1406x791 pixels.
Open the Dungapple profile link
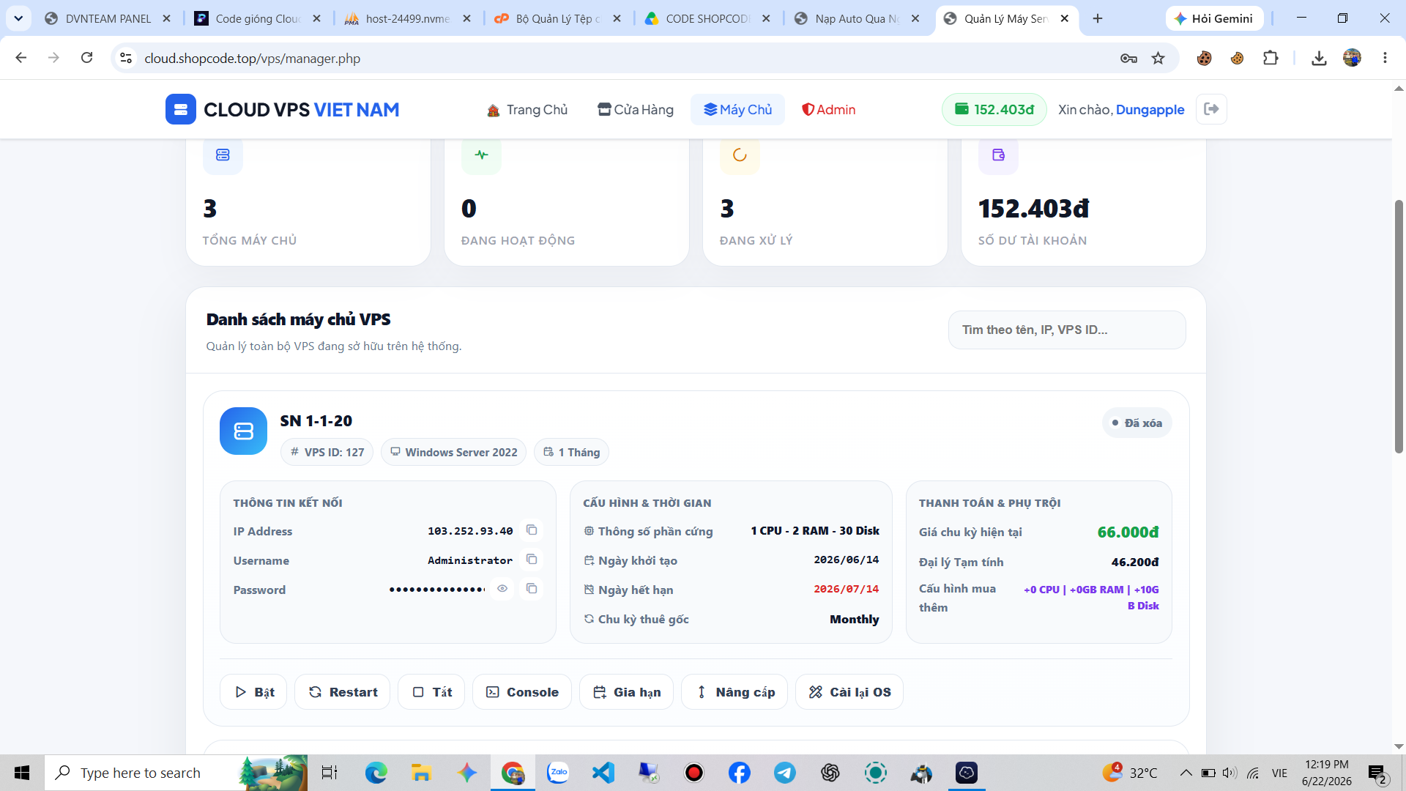tap(1150, 110)
